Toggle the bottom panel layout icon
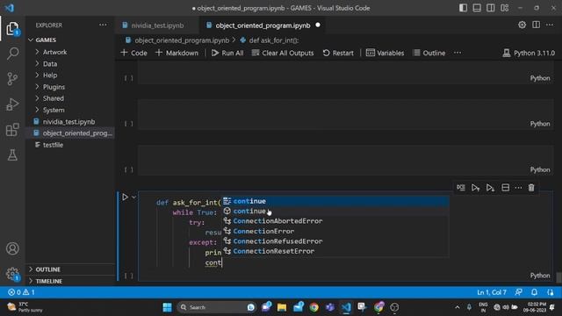 (477, 8)
